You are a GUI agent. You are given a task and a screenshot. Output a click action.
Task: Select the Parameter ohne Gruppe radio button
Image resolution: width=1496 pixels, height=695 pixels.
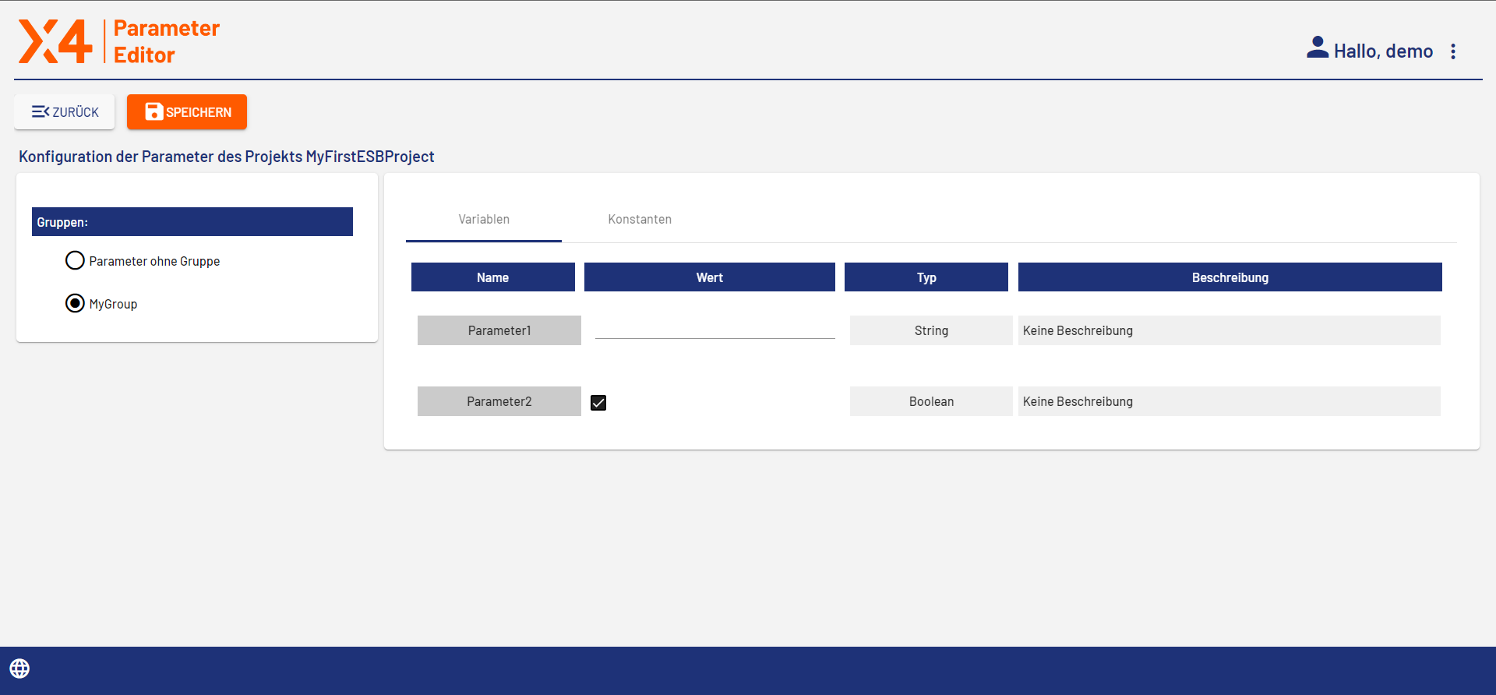click(75, 260)
